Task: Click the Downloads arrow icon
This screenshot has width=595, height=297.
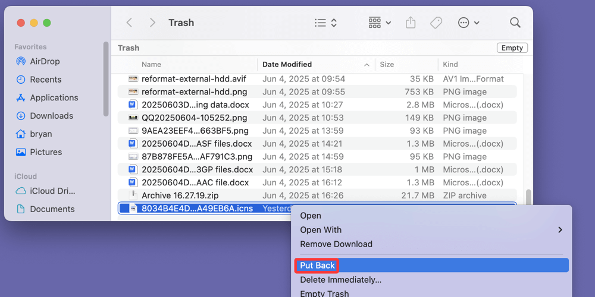Action: coord(21,116)
